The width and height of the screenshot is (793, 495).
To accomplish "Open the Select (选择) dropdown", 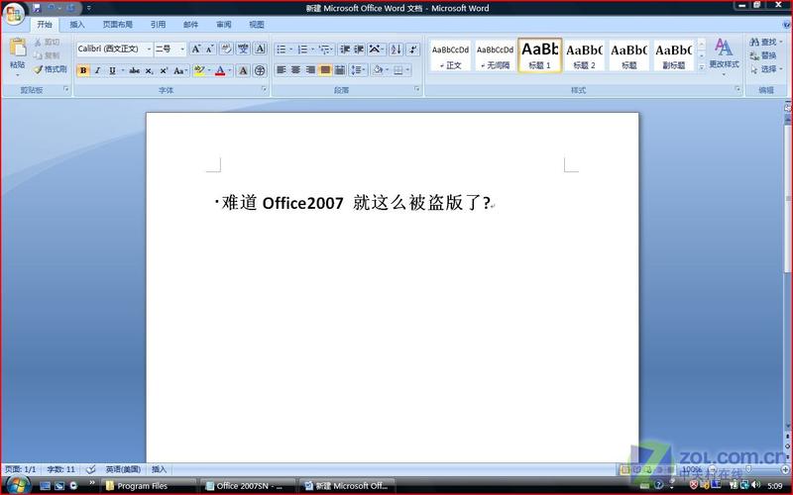I will 766,69.
